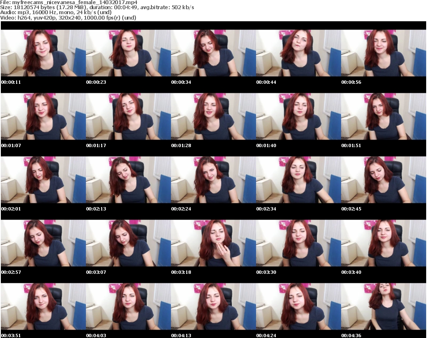Viewport: 427px width, 338px height.
Task: Click the timestamp text 00:00:56
Action: click(x=351, y=82)
